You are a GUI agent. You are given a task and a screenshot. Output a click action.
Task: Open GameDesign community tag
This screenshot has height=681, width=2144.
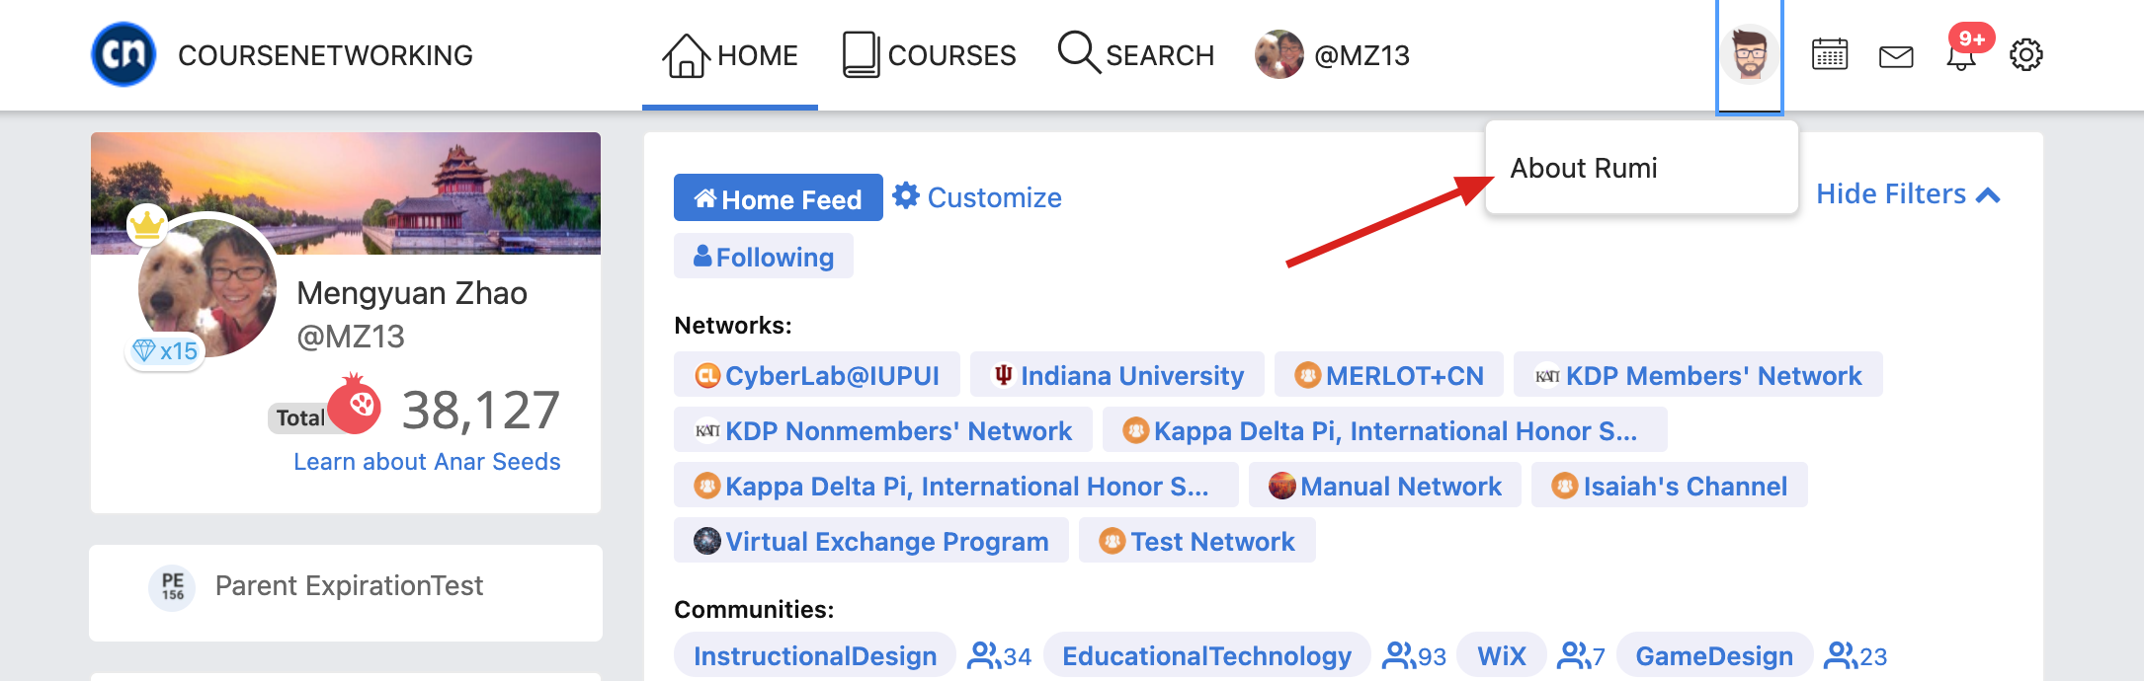(1714, 656)
